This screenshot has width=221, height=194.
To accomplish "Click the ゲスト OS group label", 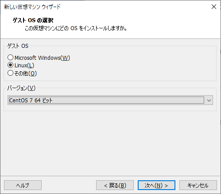I will [18, 46].
